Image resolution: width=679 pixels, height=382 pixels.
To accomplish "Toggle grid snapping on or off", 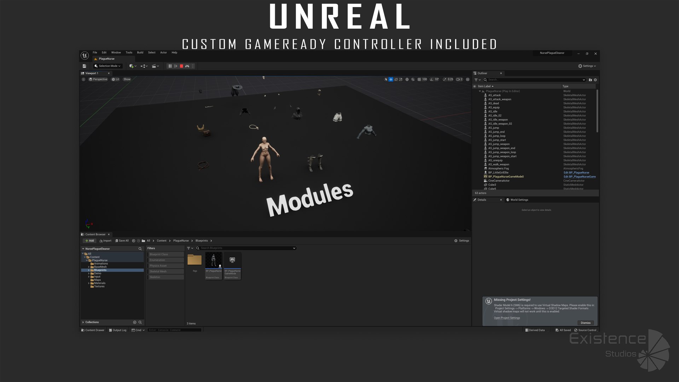I will pos(419,80).
